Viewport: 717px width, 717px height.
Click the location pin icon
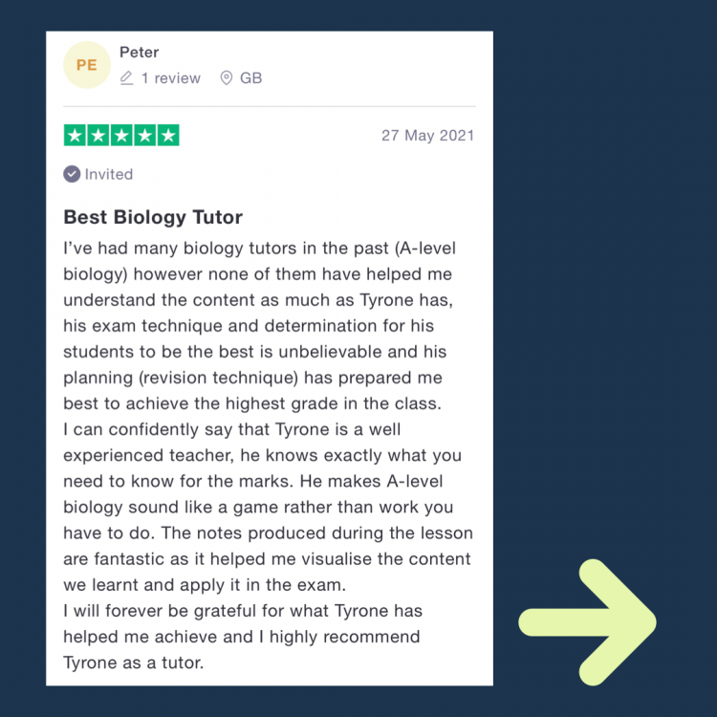click(227, 78)
